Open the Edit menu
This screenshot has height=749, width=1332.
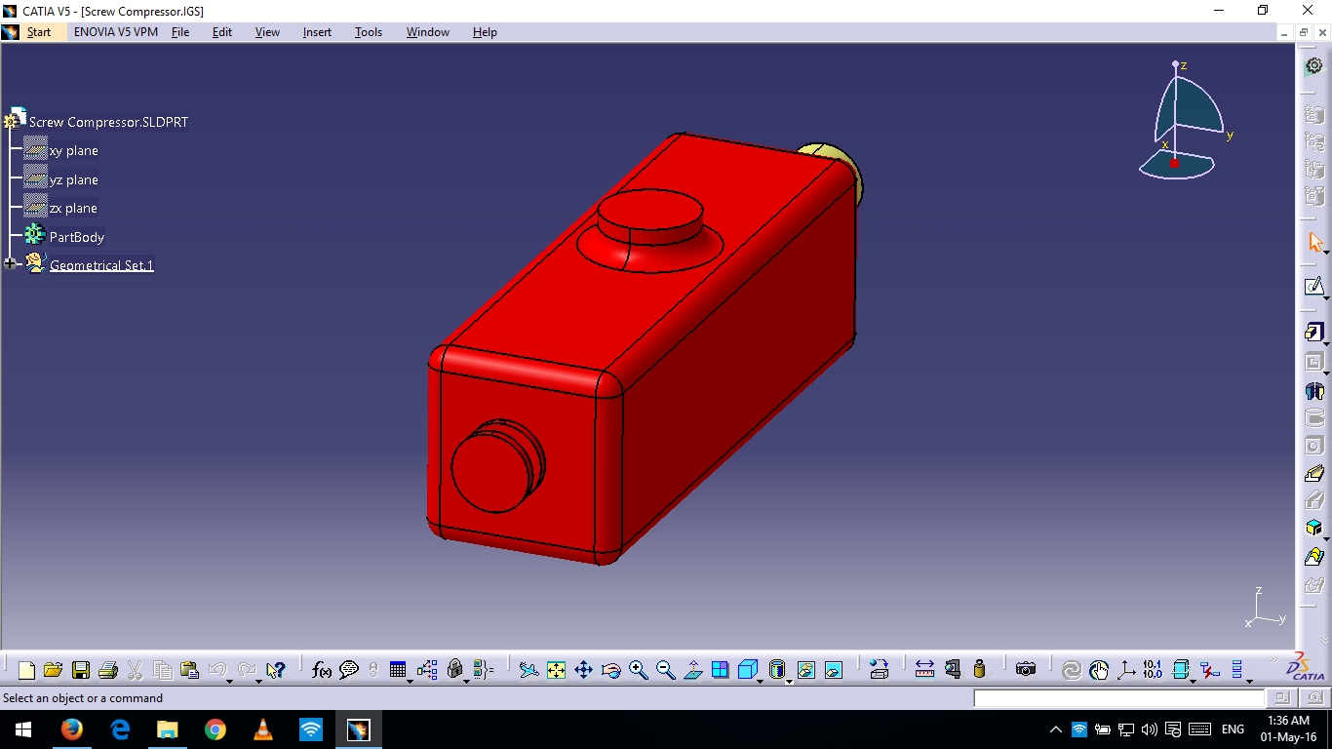pyautogui.click(x=222, y=32)
